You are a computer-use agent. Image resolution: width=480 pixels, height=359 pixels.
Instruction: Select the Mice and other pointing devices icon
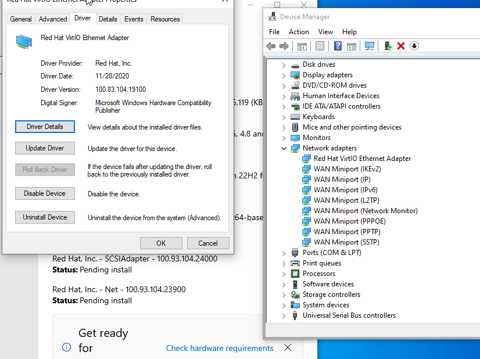coord(295,127)
